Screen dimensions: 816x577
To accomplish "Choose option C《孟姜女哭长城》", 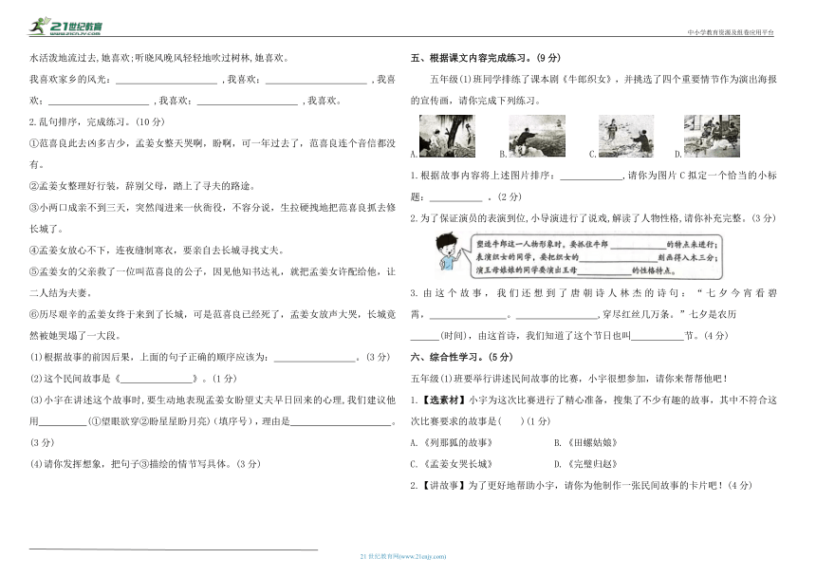I will (x=452, y=464).
